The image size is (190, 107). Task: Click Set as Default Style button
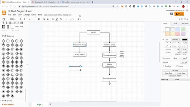tap(175, 76)
